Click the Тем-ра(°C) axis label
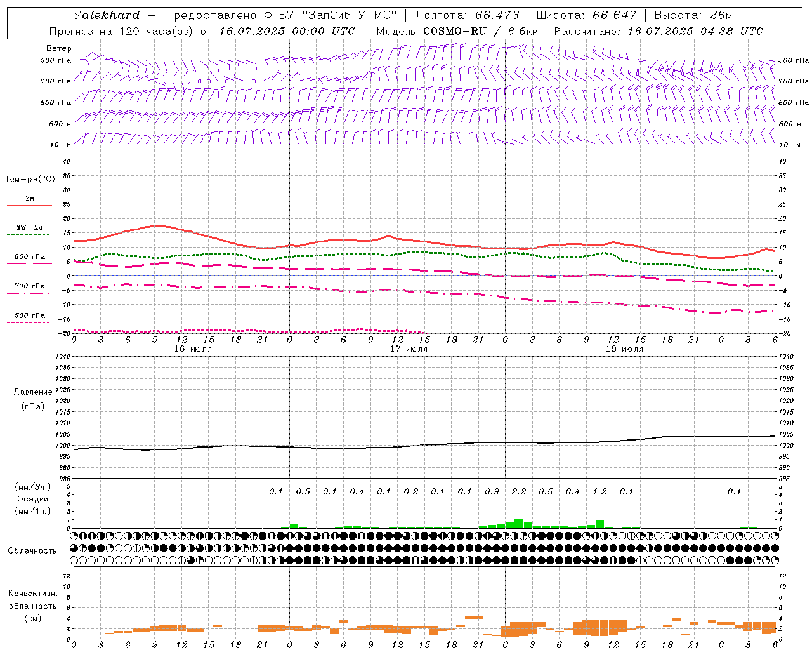The image size is (812, 650). [x=30, y=180]
